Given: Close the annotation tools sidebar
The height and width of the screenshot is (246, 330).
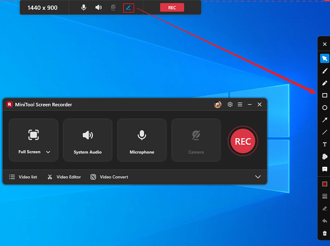Looking at the screenshot, I should (x=324, y=44).
